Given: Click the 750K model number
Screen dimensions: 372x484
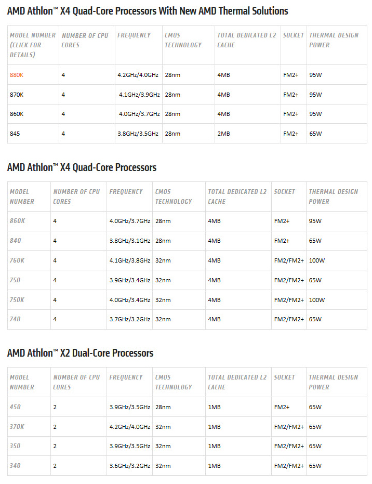Looking at the screenshot, I should tap(17, 299).
